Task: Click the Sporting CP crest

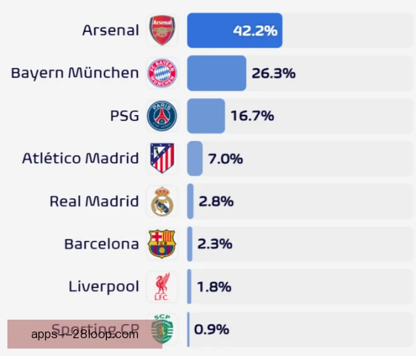Action: (162, 329)
